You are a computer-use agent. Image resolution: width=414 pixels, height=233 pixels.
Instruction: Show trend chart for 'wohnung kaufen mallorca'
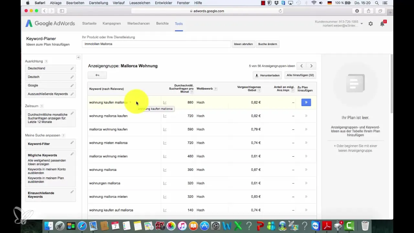point(165,103)
